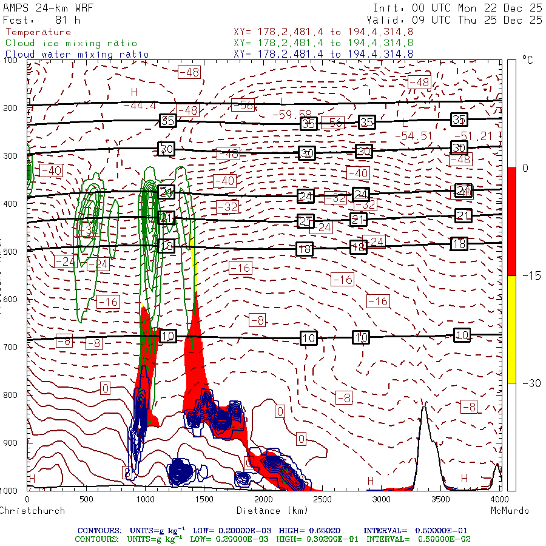The width and height of the screenshot is (546, 546).
Task: Click the "2500" distance axis label
Action: pos(322,499)
